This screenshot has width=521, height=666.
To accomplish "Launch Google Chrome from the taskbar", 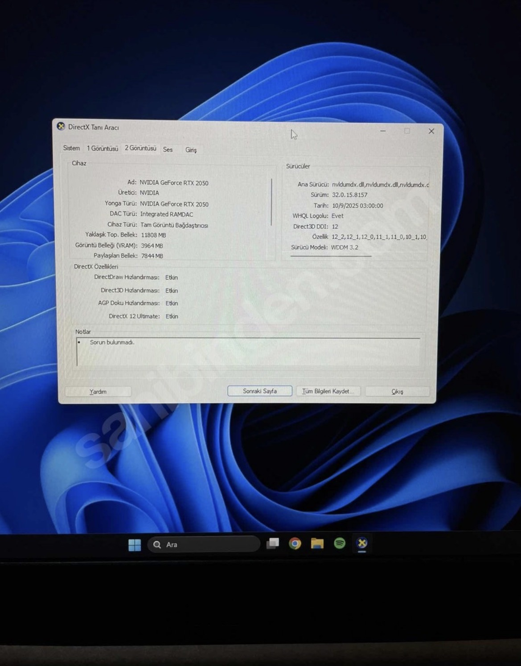I will pyautogui.click(x=295, y=544).
